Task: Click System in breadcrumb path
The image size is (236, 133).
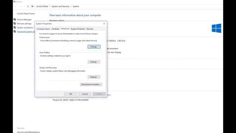Action: click(76, 6)
